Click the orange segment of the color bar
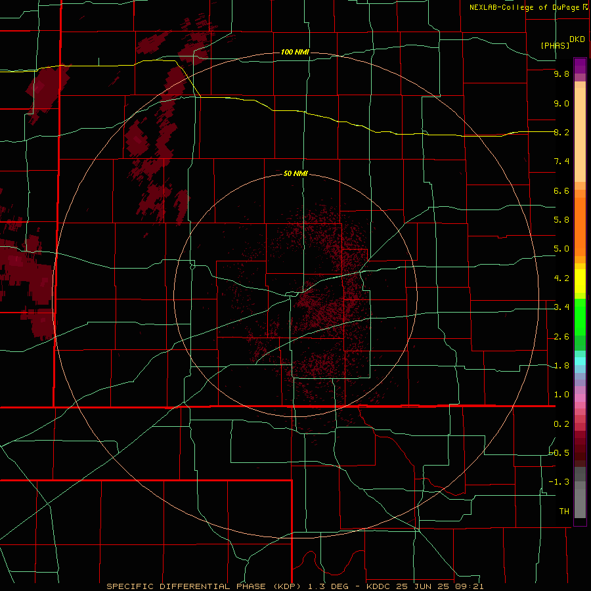 [580, 226]
